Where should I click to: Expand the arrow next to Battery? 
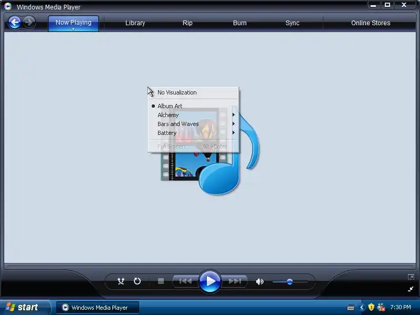(x=234, y=133)
